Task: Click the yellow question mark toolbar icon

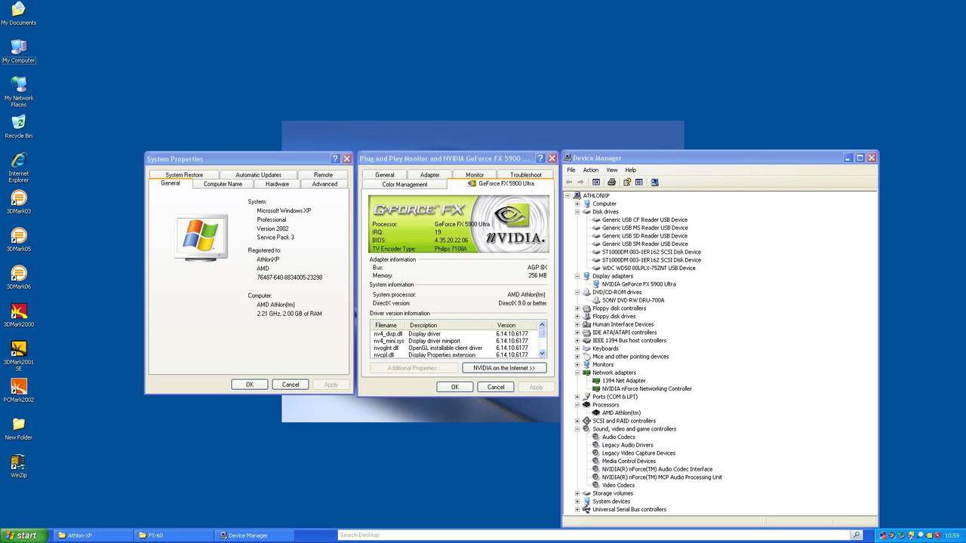Action: [x=627, y=182]
